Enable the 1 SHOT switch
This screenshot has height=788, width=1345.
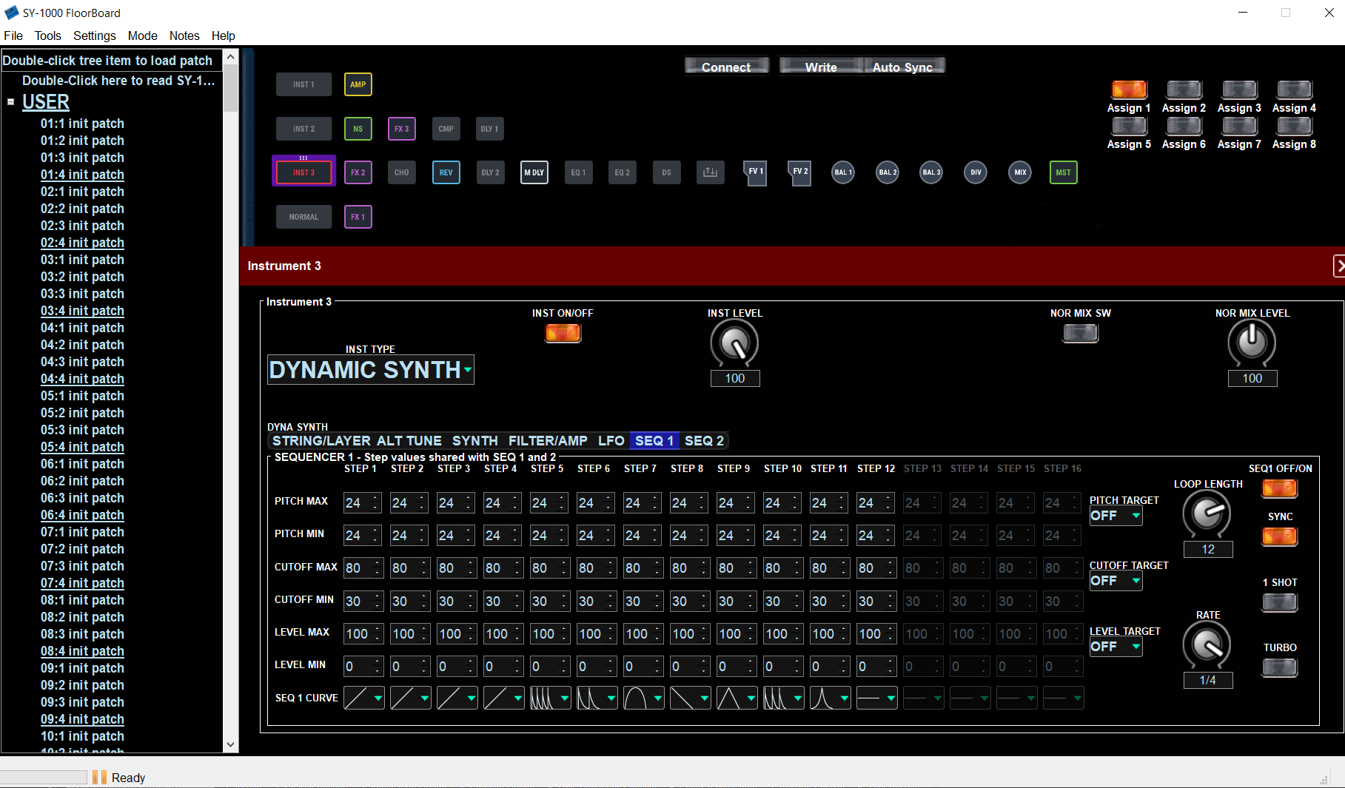coord(1280,602)
